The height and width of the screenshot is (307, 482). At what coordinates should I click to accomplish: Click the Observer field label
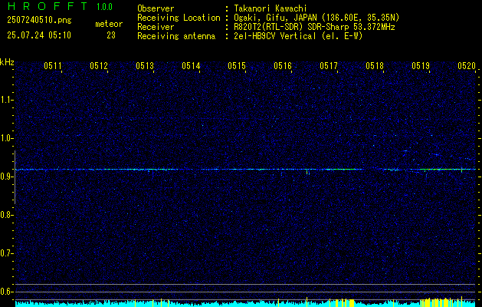click(156, 8)
